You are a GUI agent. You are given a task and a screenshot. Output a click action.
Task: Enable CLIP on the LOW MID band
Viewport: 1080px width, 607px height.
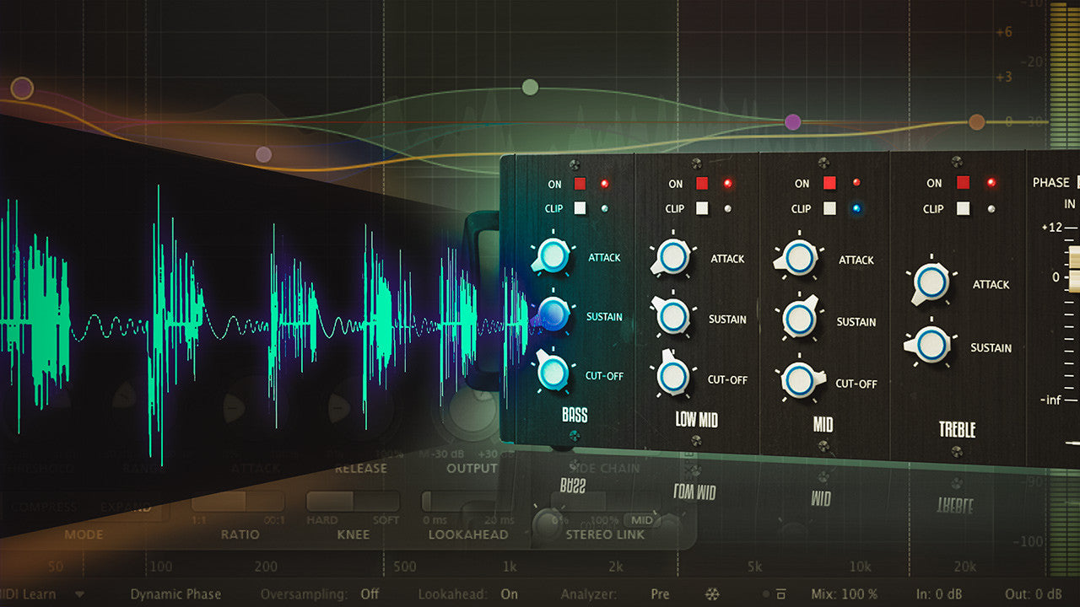702,208
